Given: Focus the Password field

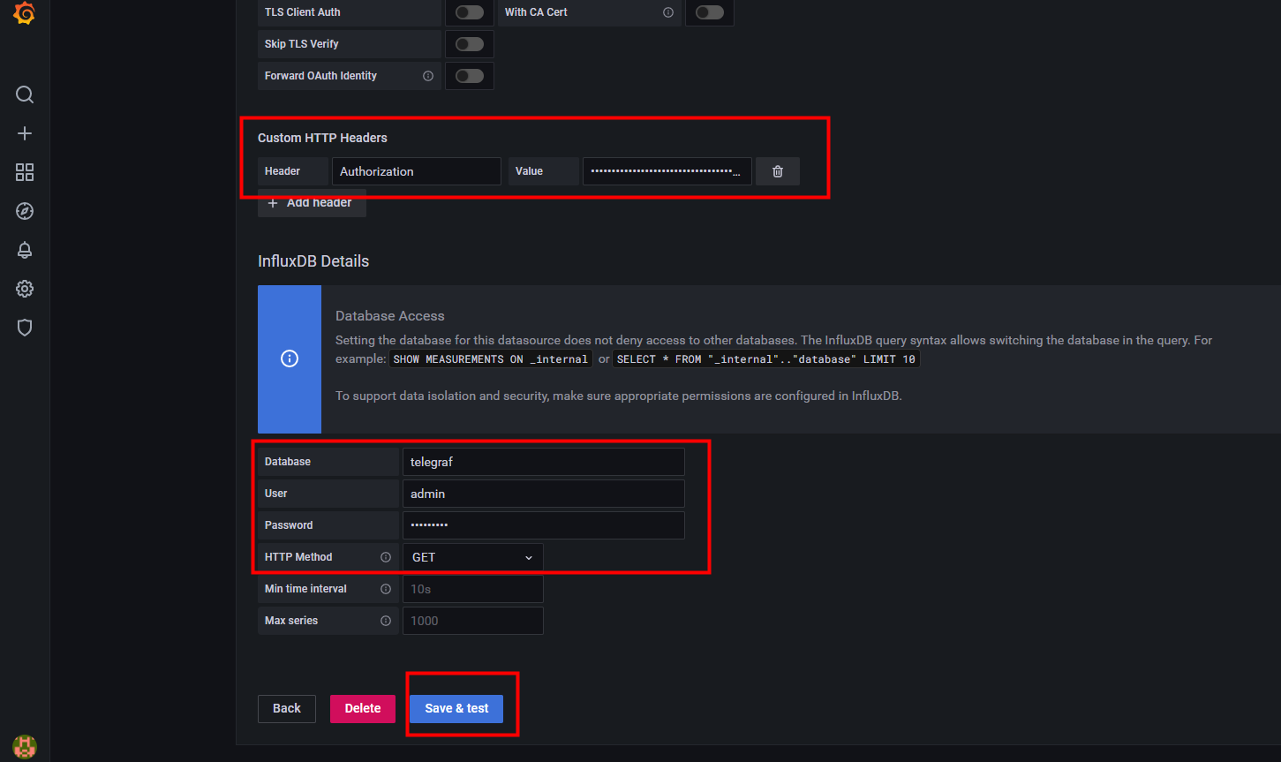Looking at the screenshot, I should (544, 525).
